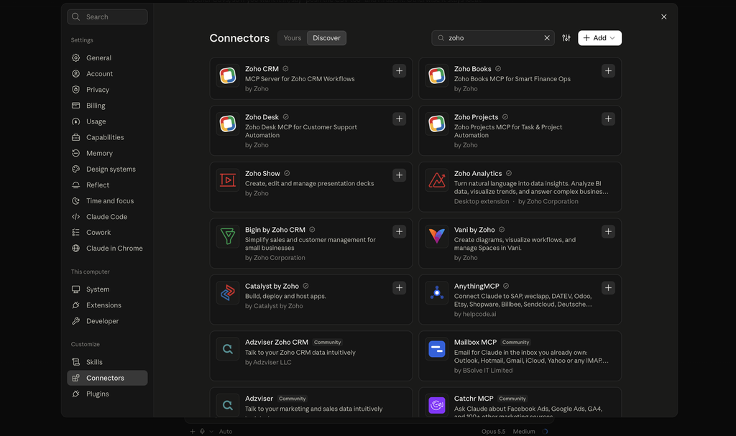Viewport: 736px width, 436px height.
Task: Open Design systems settings
Action: 107,169
